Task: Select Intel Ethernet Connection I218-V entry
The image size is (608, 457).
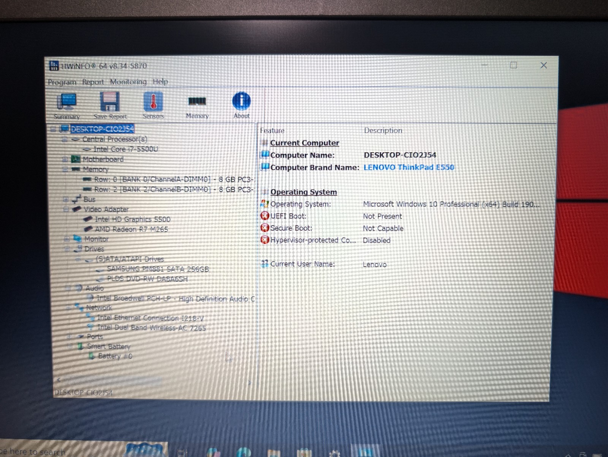Action: (150, 318)
